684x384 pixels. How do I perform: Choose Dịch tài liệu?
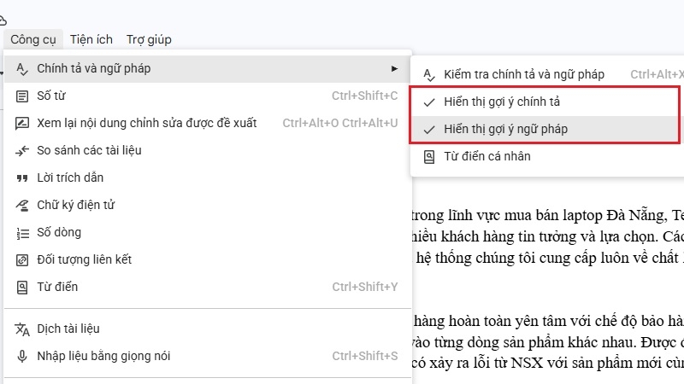point(208,329)
